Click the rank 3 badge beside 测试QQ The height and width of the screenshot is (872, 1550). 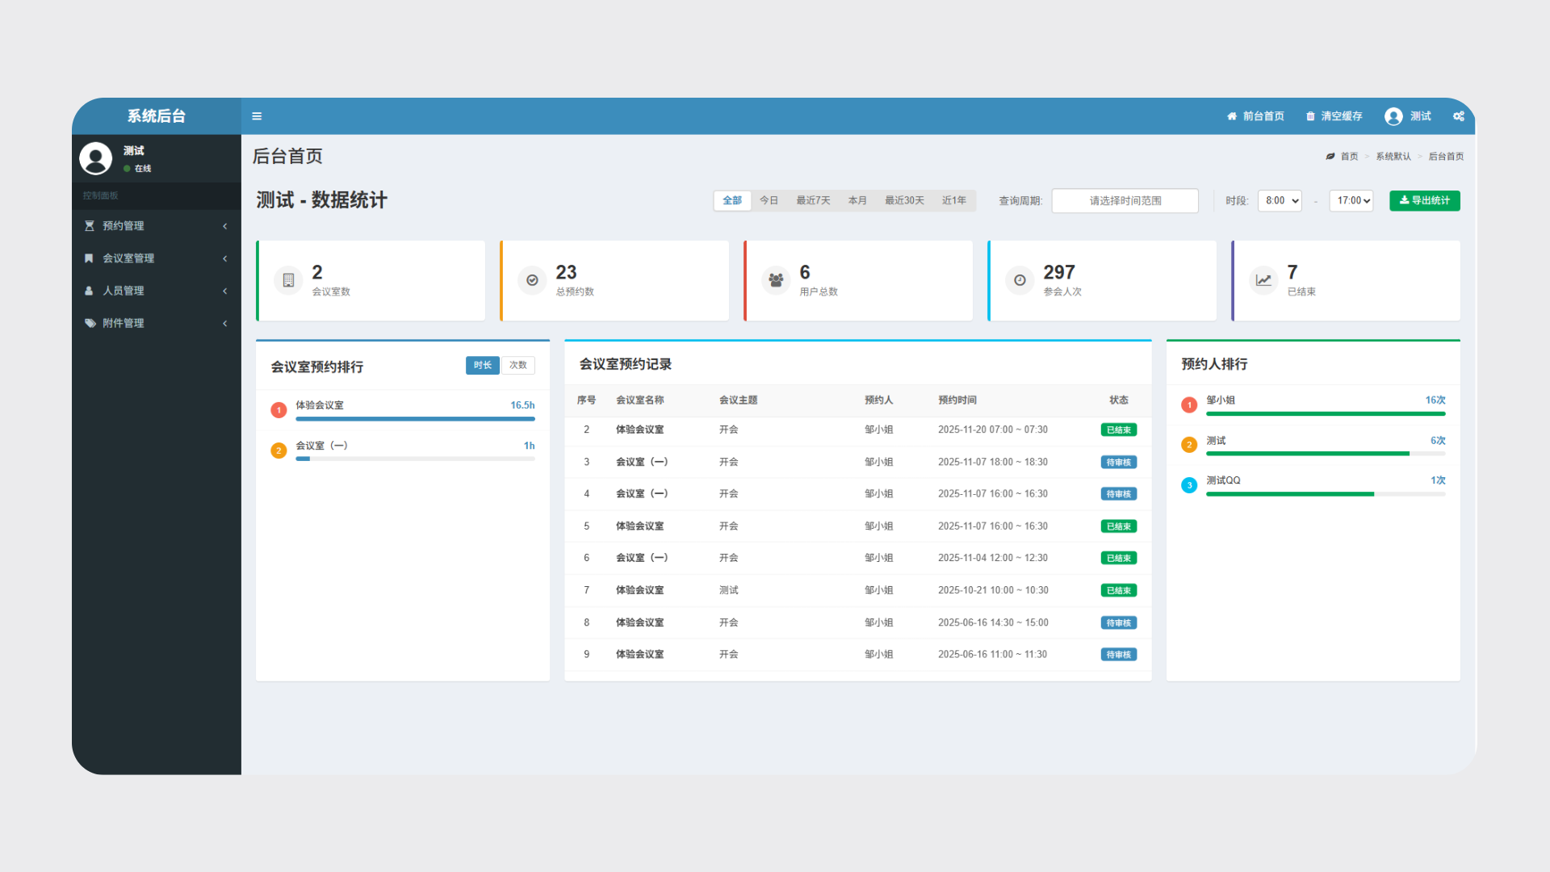coord(1189,485)
